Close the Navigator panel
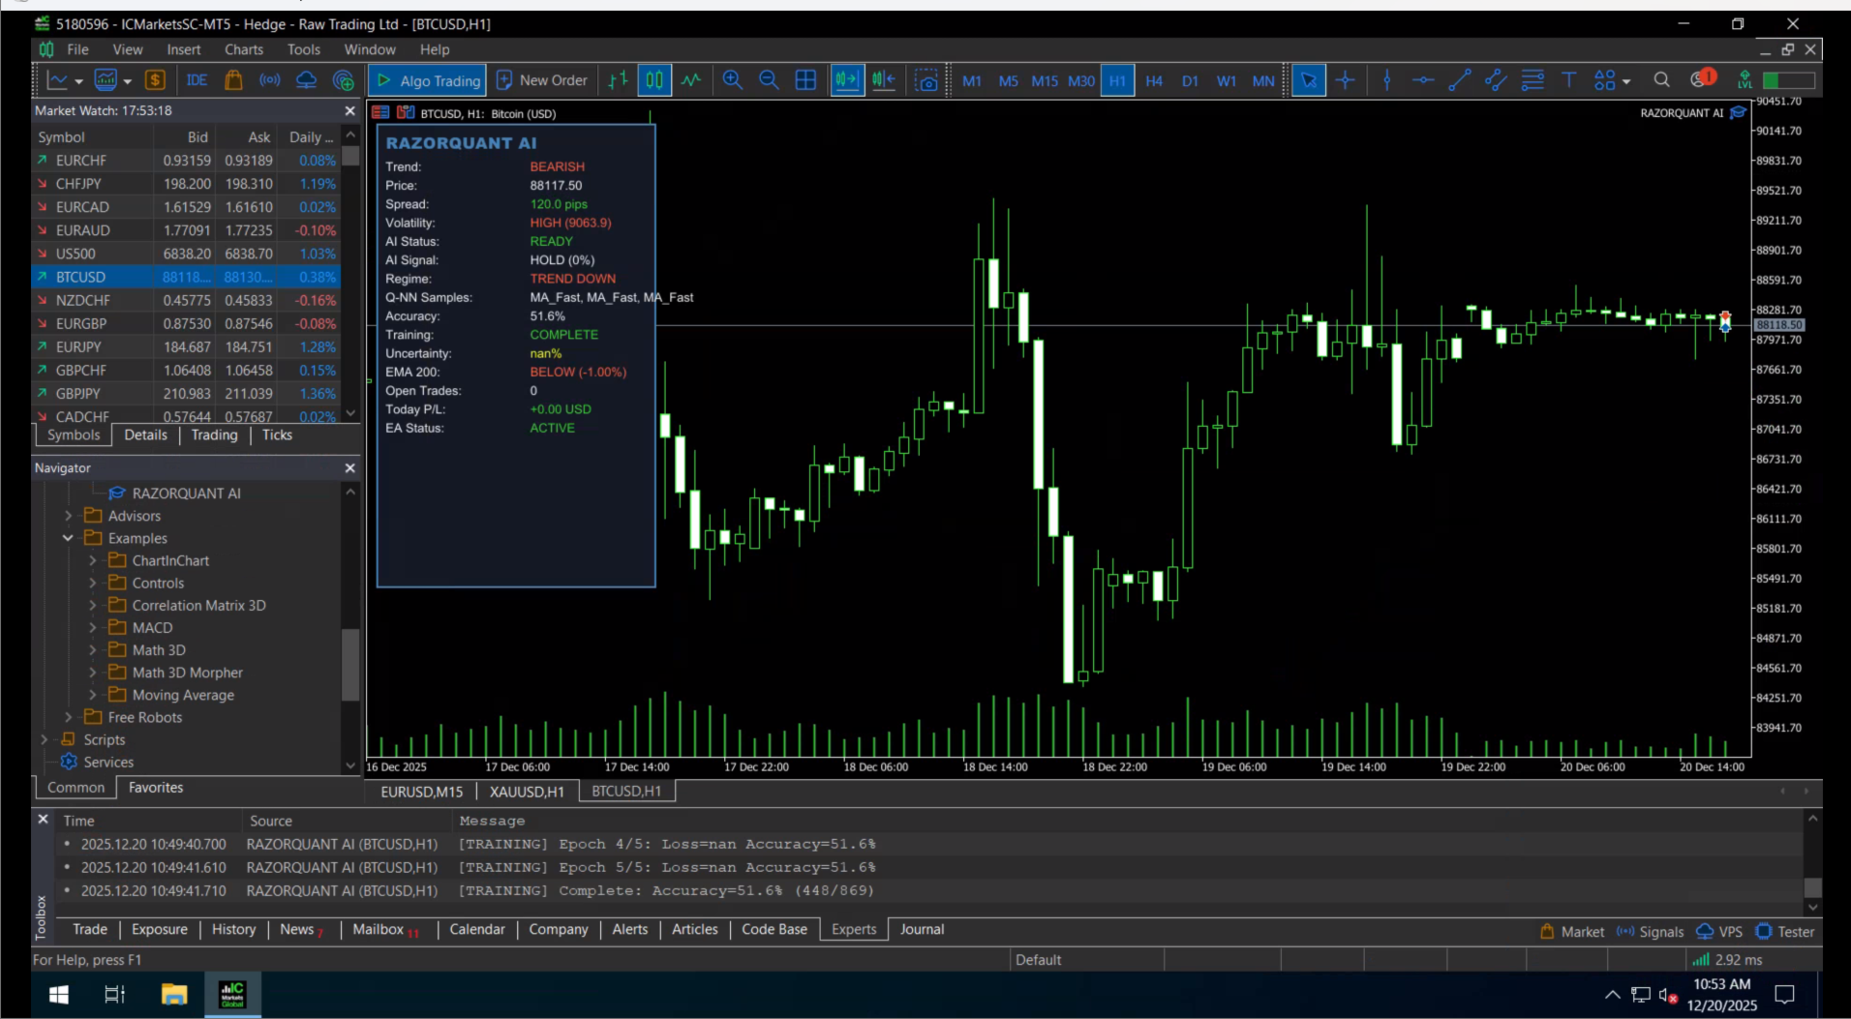Screen dimensions: 1851x1019 (349, 468)
